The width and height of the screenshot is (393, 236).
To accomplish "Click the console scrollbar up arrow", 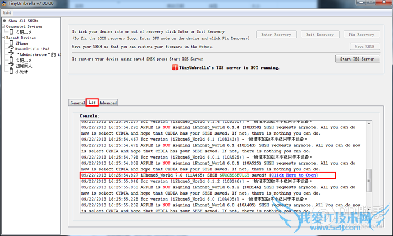I will [x=369, y=124].
